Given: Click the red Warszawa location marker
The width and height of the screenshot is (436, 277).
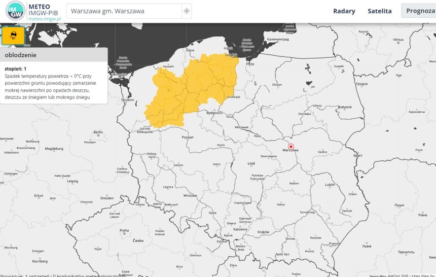Looking at the screenshot, I should pyautogui.click(x=291, y=147).
